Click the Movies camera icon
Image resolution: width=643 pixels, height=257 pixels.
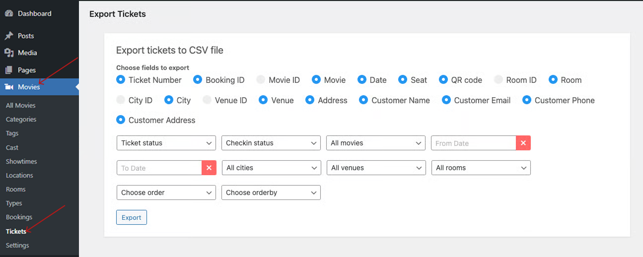point(9,87)
